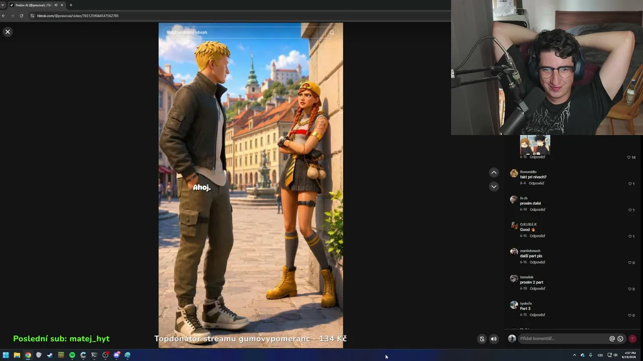Open tomašek's profile avatar
Image resolution: width=643 pixels, height=361 pixels.
coord(513,278)
